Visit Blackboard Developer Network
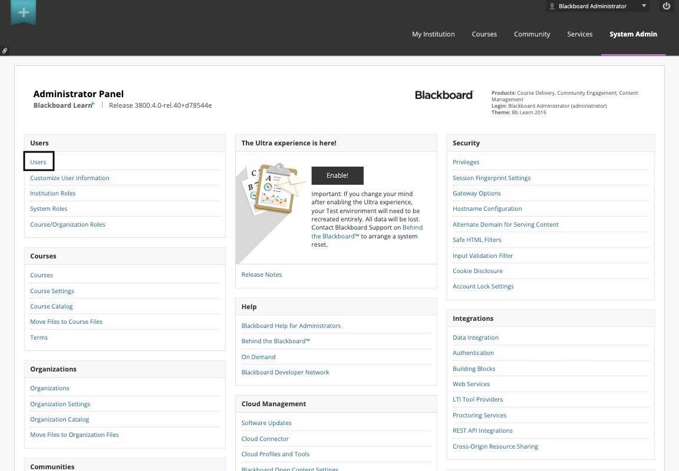The height and width of the screenshot is (471, 679). tap(285, 373)
